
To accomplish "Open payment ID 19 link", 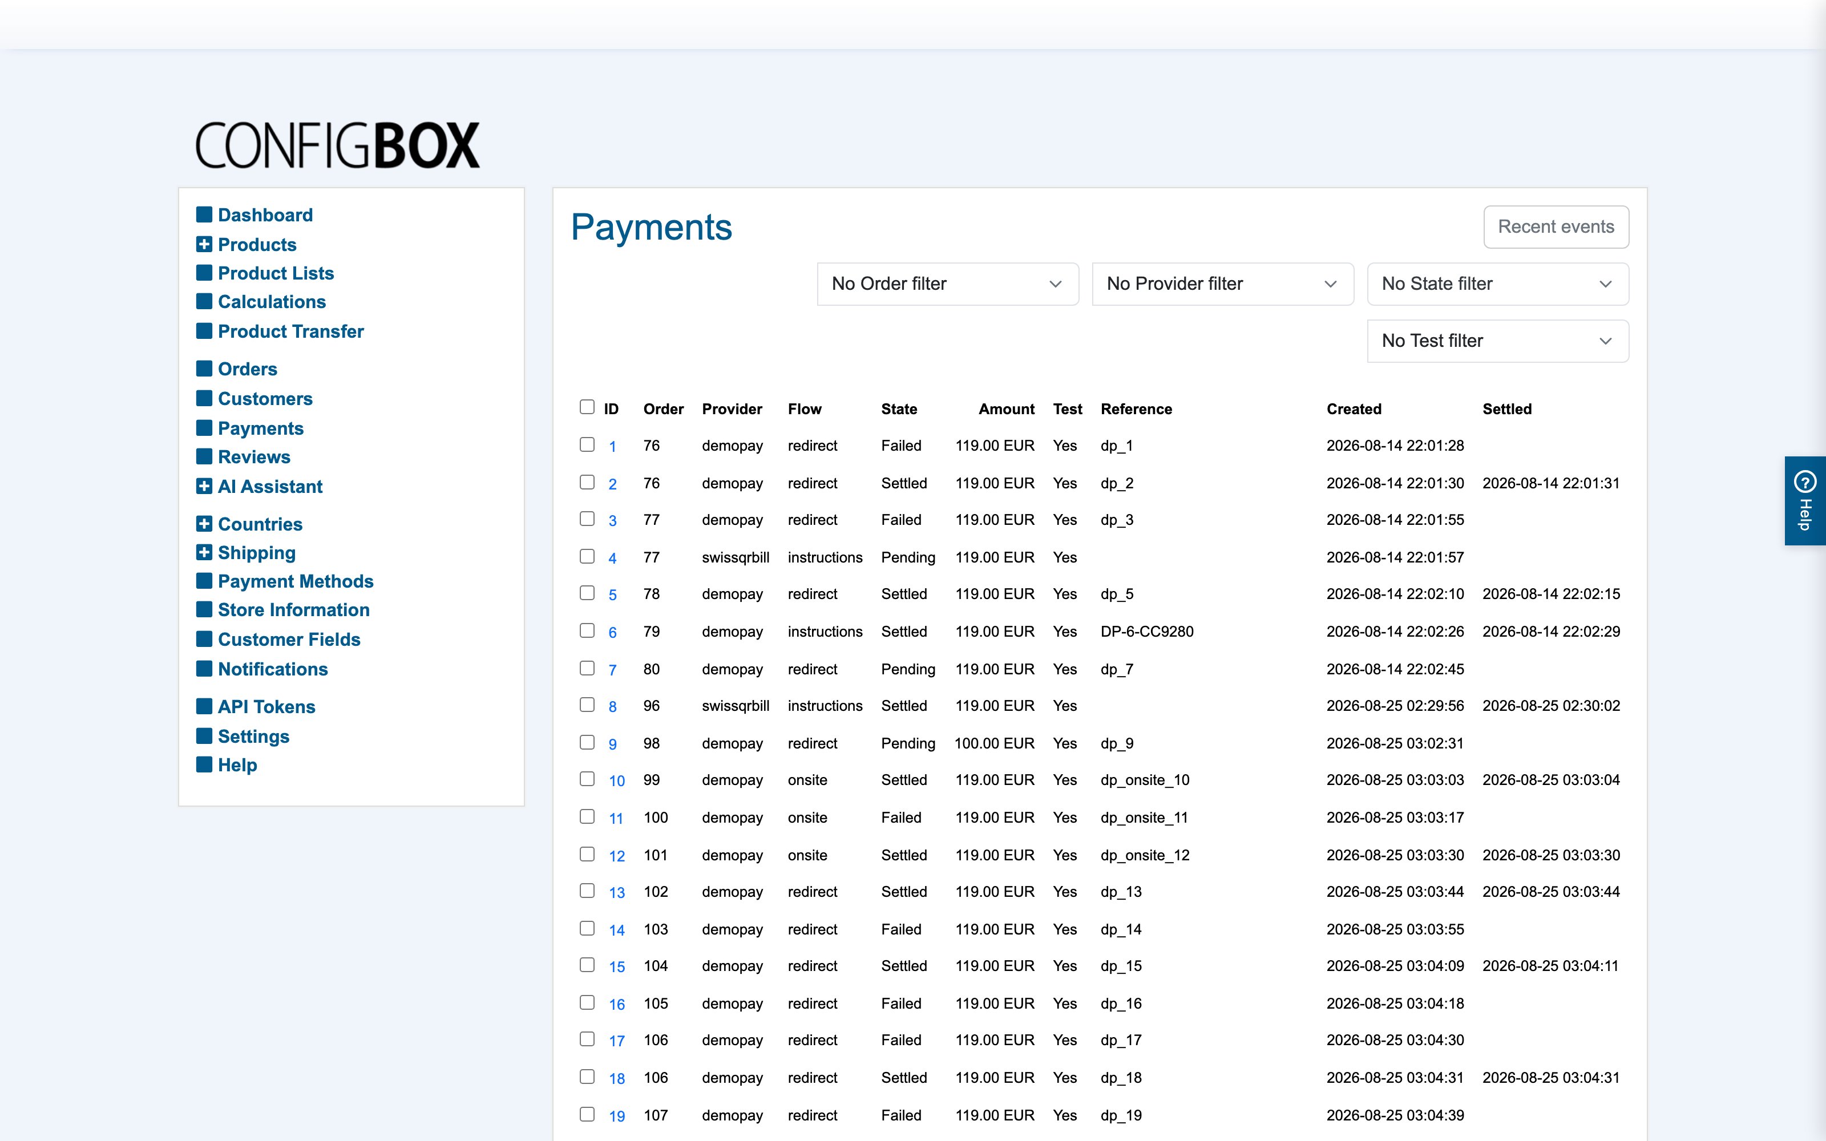I will (x=616, y=1116).
